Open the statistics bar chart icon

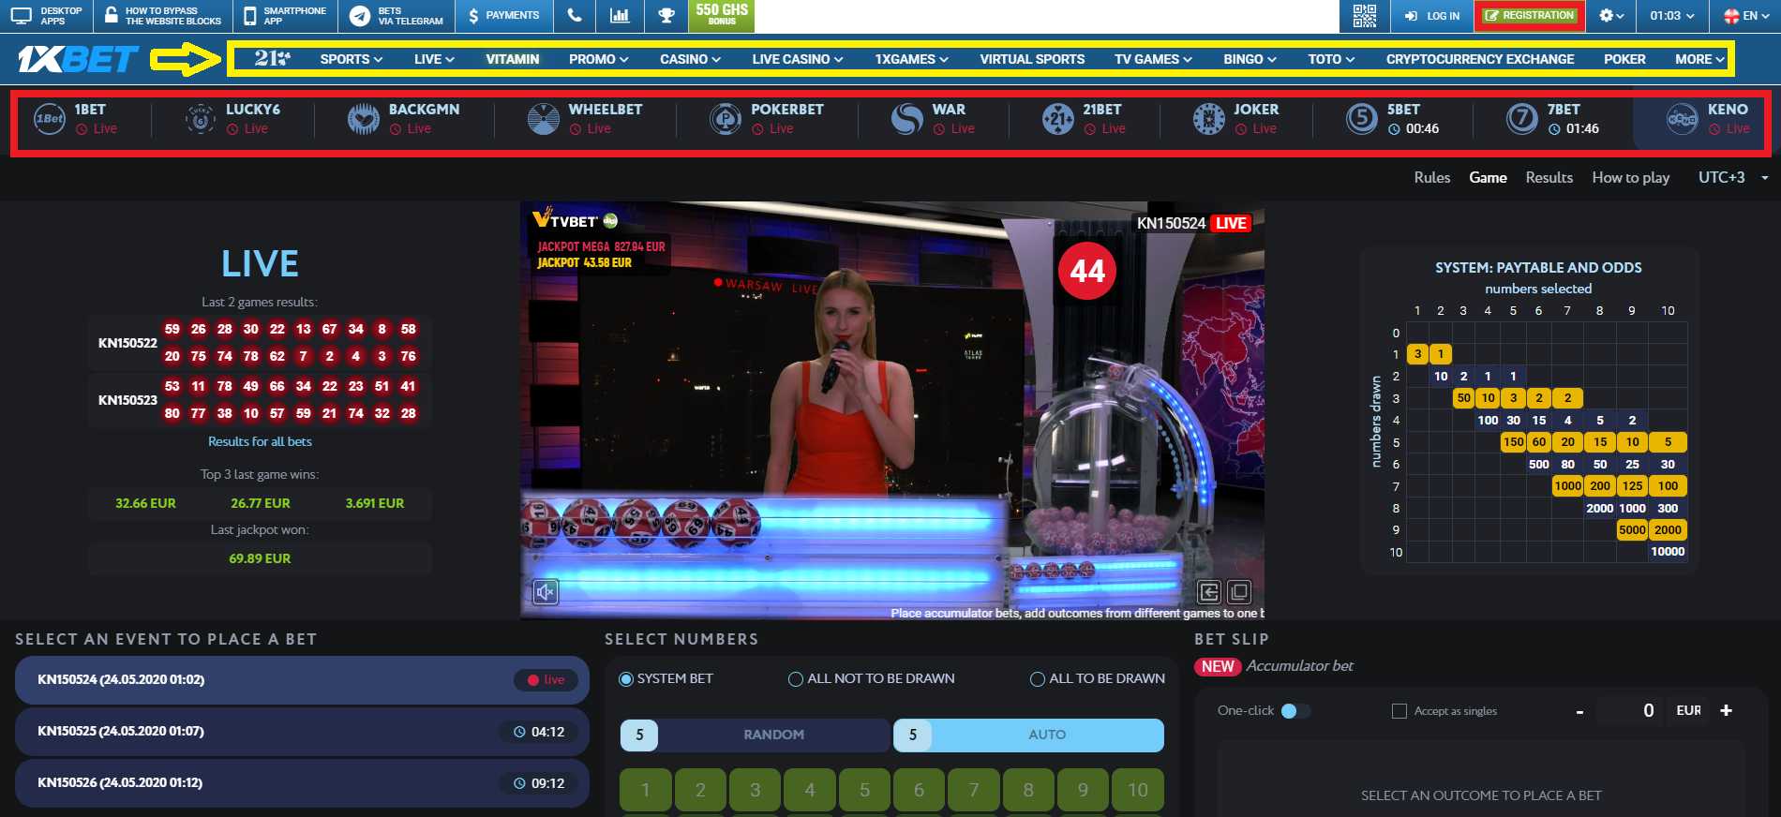coord(620,16)
